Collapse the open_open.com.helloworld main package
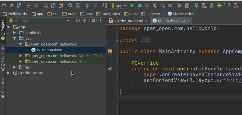Screen dimensions: 242x115 [x=20, y=44]
